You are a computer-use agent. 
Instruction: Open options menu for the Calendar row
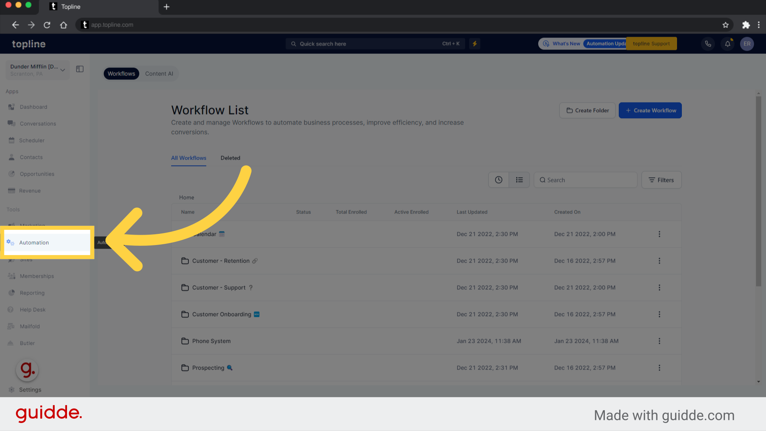659,234
